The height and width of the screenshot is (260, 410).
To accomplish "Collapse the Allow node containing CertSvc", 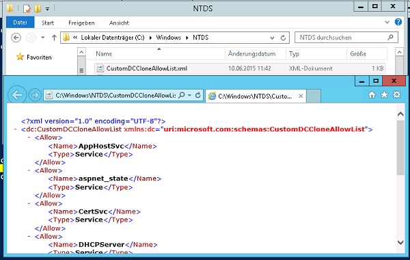I will [x=29, y=203].
